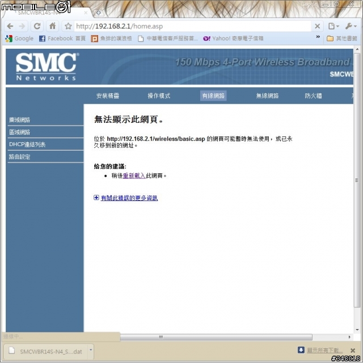Open the new tab plus button
Viewport: 363px width, 363px height.
click(98, 12)
